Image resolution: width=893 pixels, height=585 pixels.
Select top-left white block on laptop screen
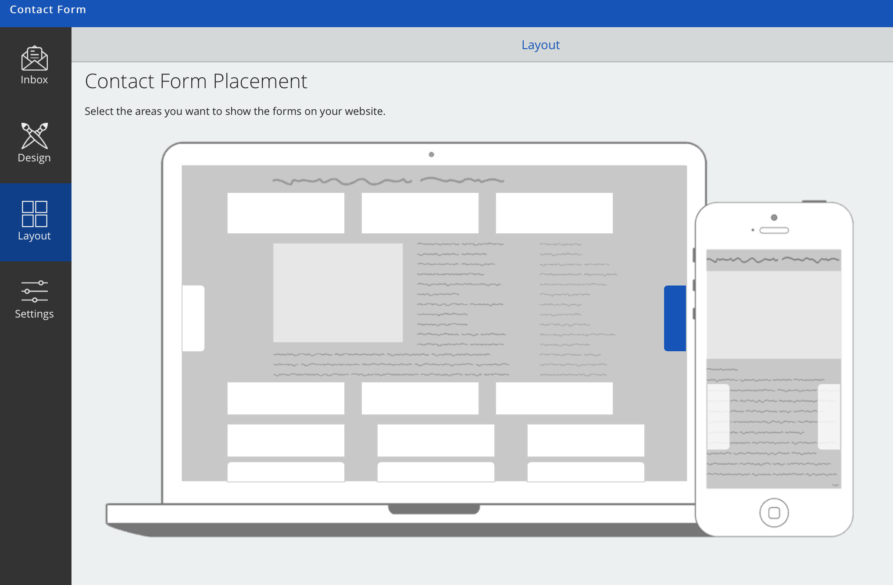click(286, 213)
